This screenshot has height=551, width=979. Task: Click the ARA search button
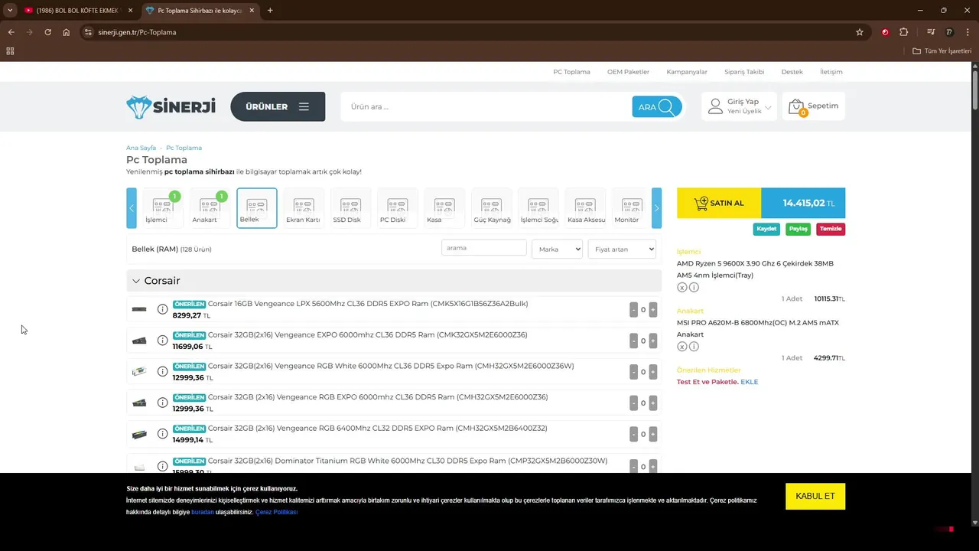657,107
